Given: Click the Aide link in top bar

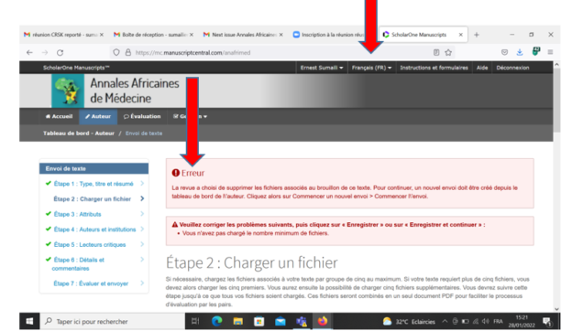Looking at the screenshot, I should point(482,68).
